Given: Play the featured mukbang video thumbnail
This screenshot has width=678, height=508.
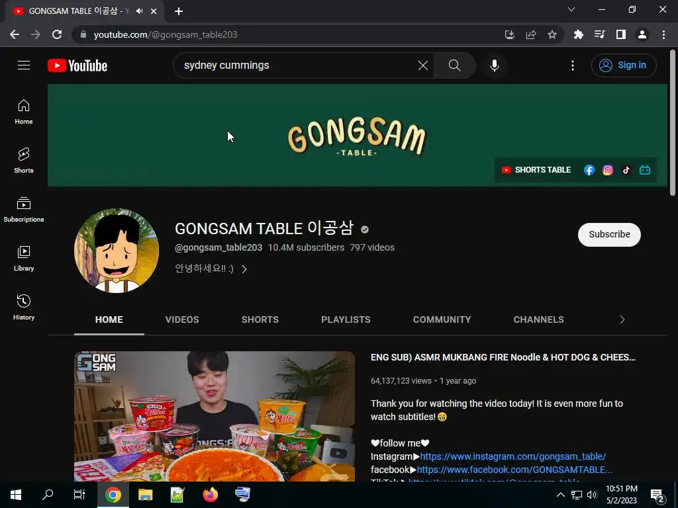Looking at the screenshot, I should [x=215, y=416].
